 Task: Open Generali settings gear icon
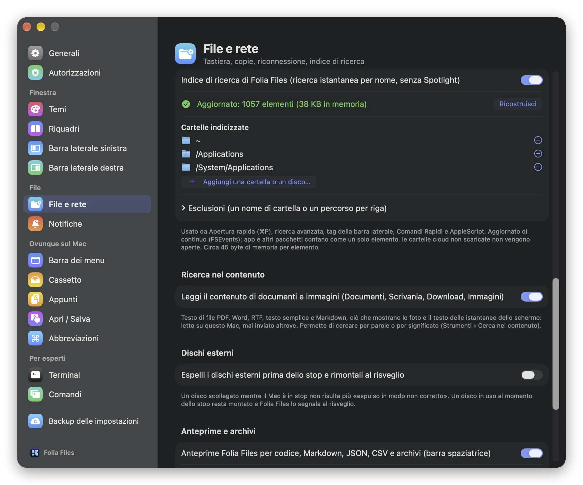click(x=35, y=53)
